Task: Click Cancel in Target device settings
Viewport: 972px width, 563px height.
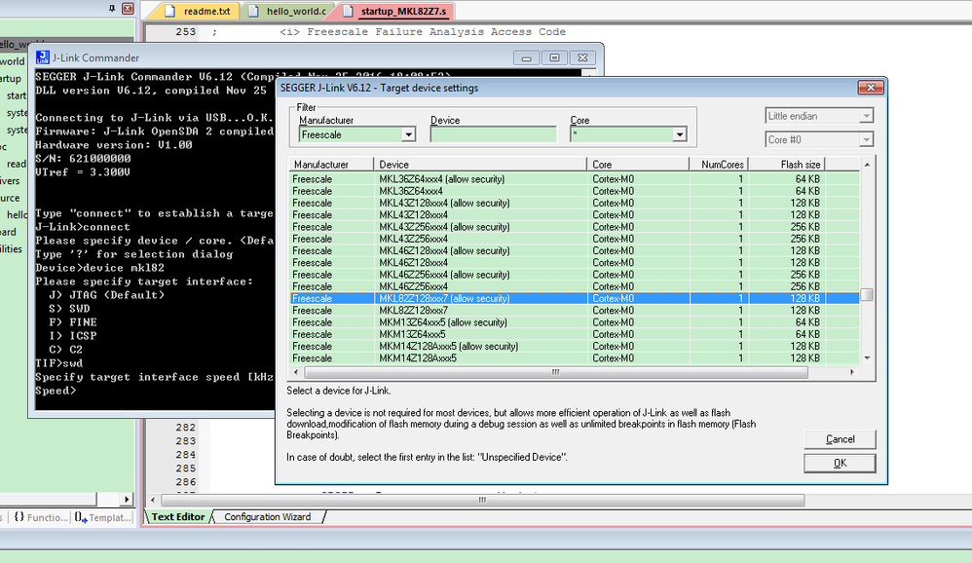Action: point(840,439)
